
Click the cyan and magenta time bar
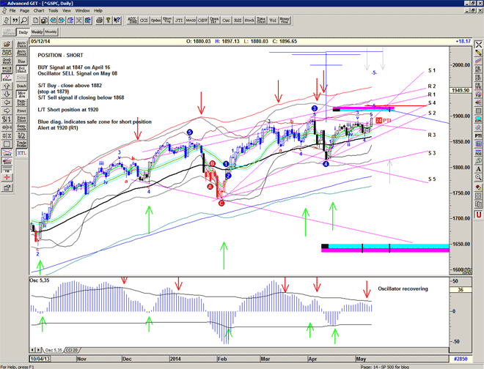coord(385,247)
